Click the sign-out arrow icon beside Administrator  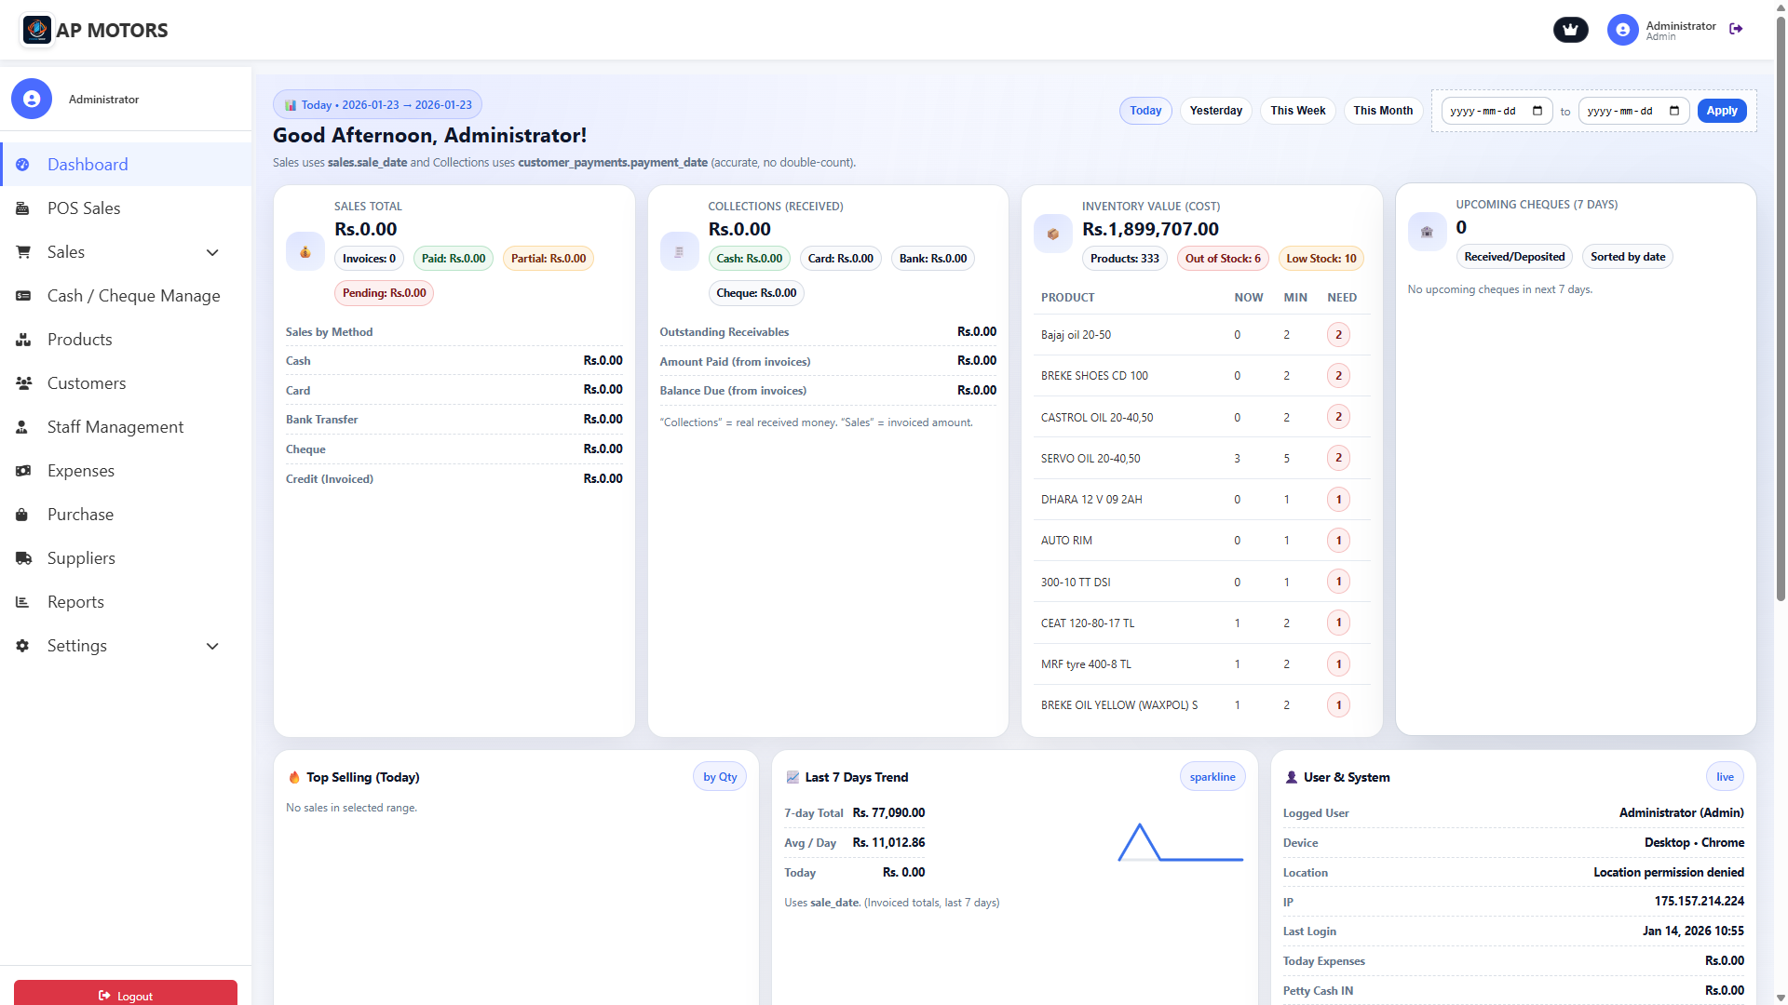point(1736,29)
